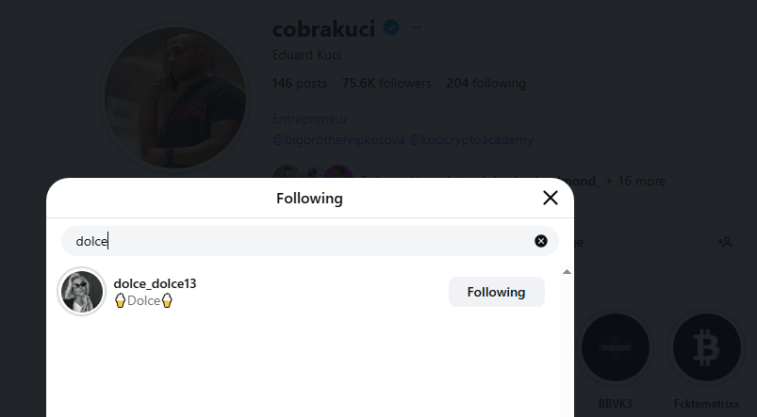Open dolce_dolce13 profile picture
This screenshot has height=417, width=757.
pyautogui.click(x=82, y=292)
